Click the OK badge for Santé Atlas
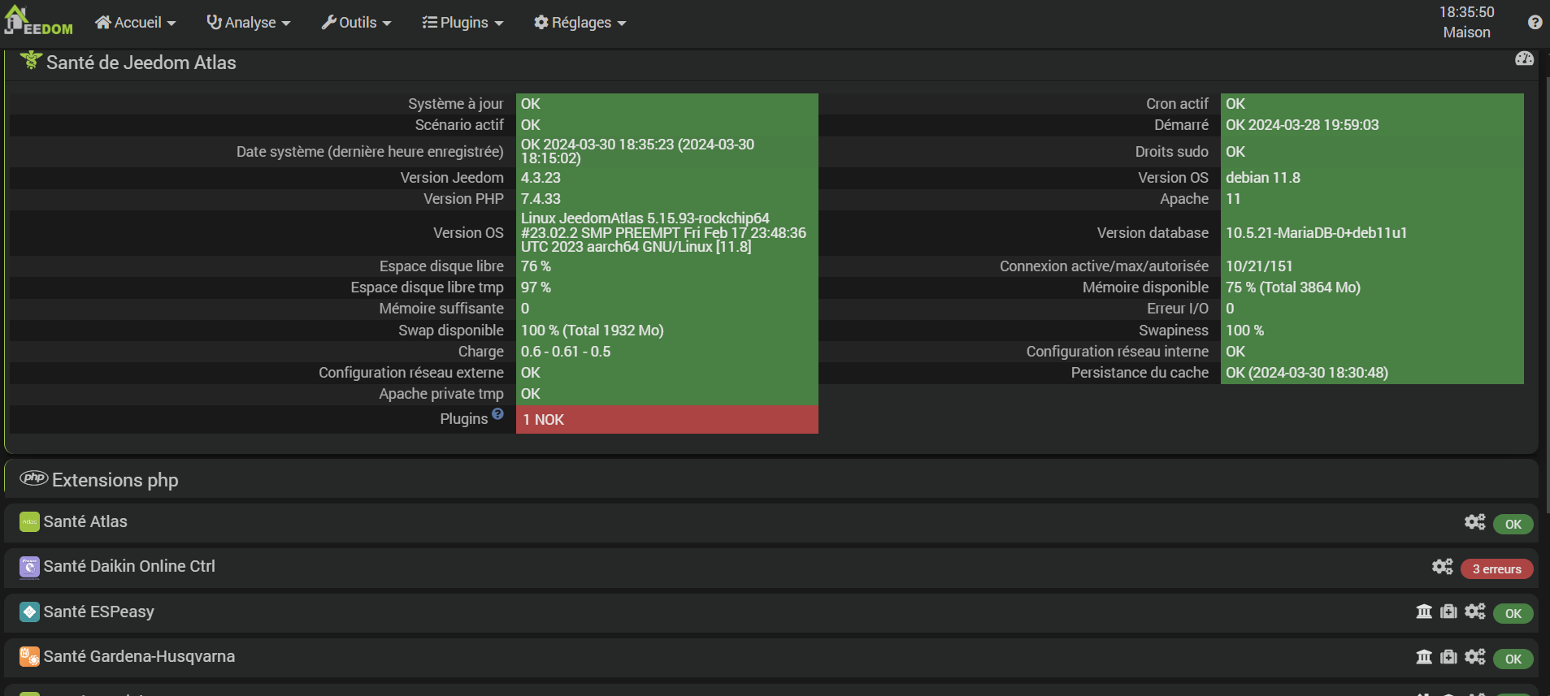This screenshot has height=696, width=1550. pos(1513,524)
